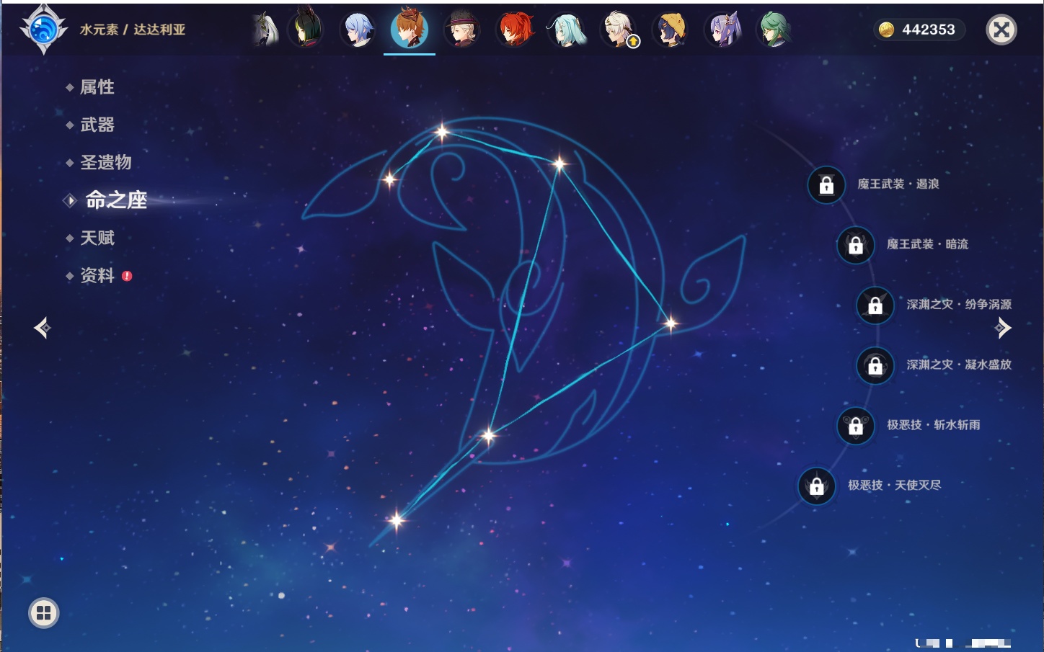Select the teal-haired character avatar
The image size is (1044, 652).
pyautogui.click(x=567, y=30)
